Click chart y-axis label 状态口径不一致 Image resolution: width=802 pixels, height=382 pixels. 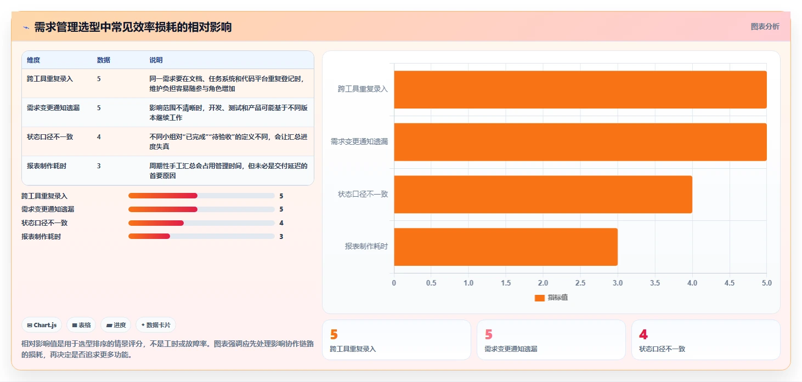(363, 194)
